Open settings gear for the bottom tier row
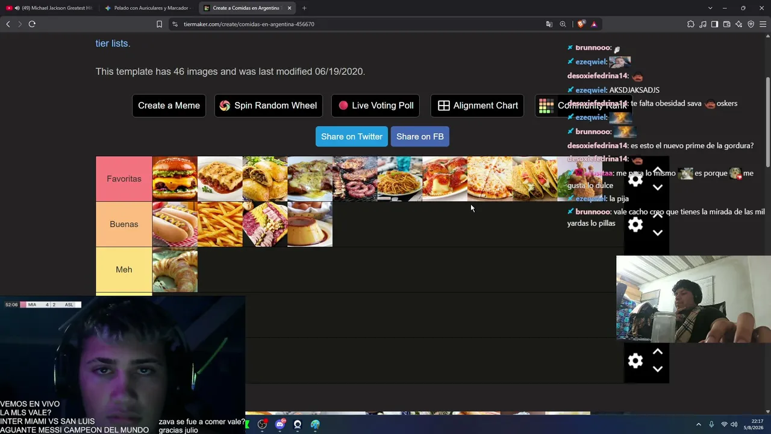This screenshot has width=771, height=434. click(x=635, y=360)
